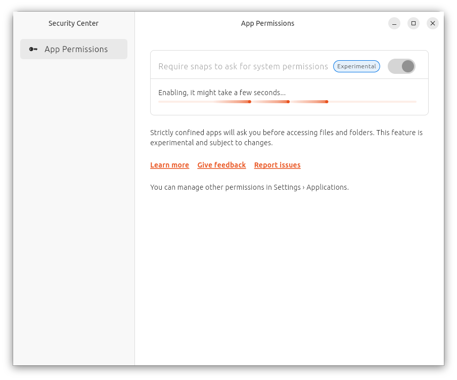Toggle the snap permissions prompting switch

point(401,66)
